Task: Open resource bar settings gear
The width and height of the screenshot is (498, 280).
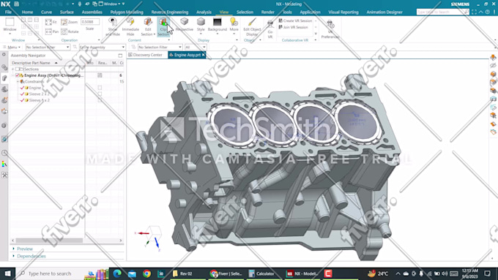Action: (4, 55)
